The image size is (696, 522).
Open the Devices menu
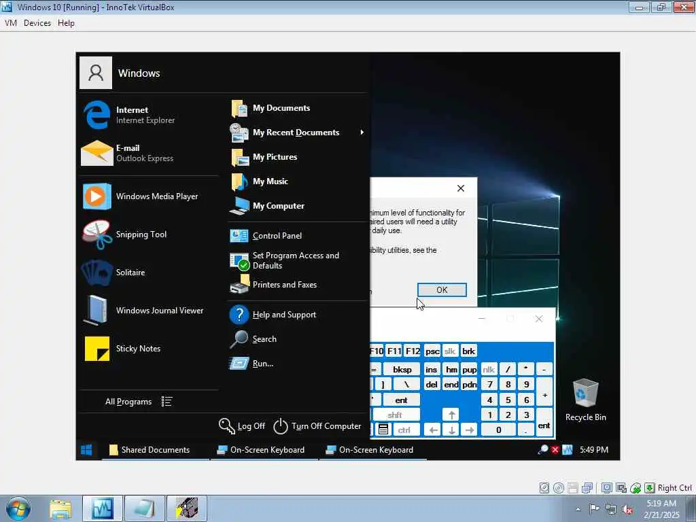tap(37, 23)
